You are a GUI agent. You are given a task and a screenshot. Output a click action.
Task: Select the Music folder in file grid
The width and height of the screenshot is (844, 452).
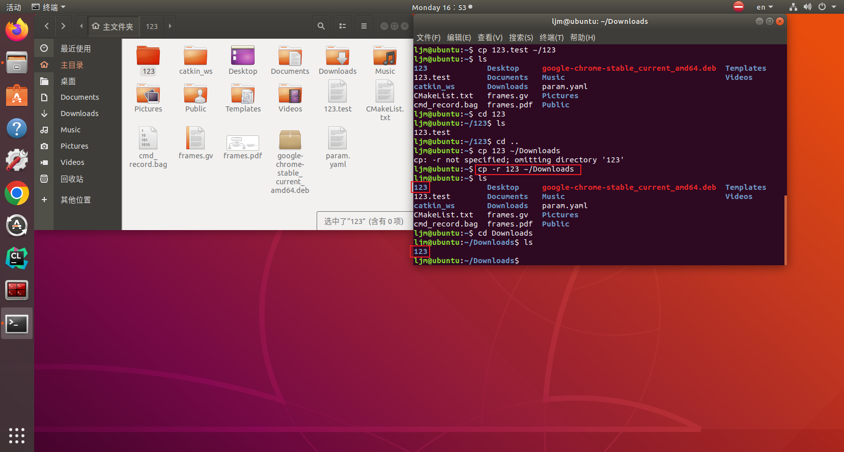pos(385,61)
